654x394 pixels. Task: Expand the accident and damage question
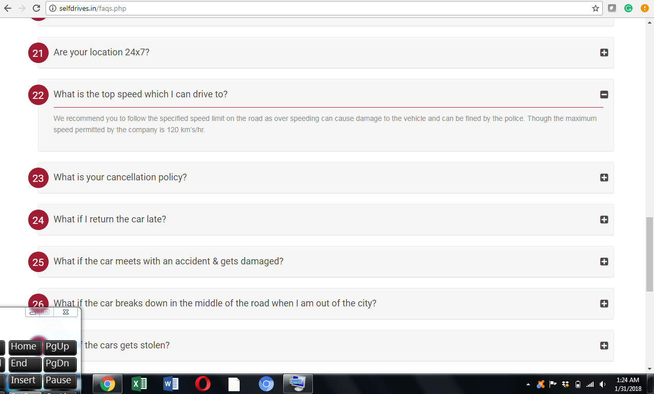tap(604, 261)
